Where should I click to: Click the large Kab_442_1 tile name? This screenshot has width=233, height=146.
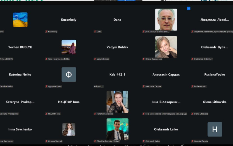117,74
